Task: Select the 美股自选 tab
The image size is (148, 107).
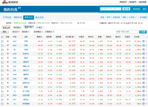Action: click(29, 18)
